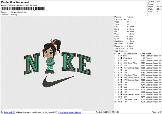Click the N# column header
Screen dimensions: 162x114
click(x=119, y=54)
